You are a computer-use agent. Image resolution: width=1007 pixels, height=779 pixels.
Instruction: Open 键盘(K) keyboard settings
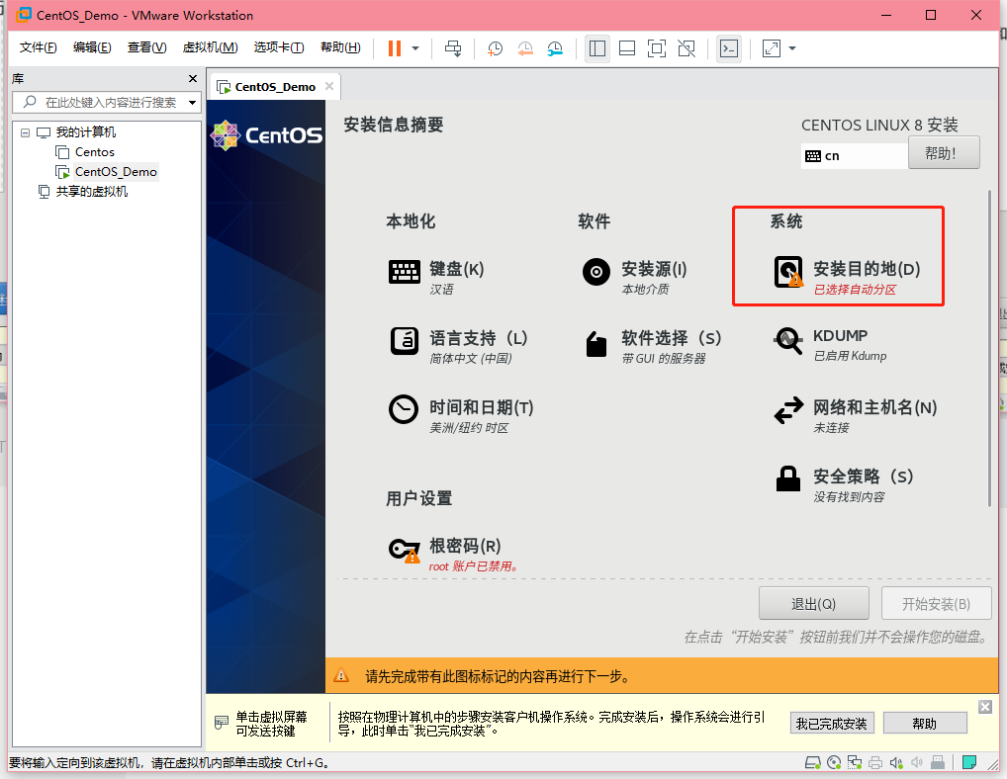[x=436, y=277]
